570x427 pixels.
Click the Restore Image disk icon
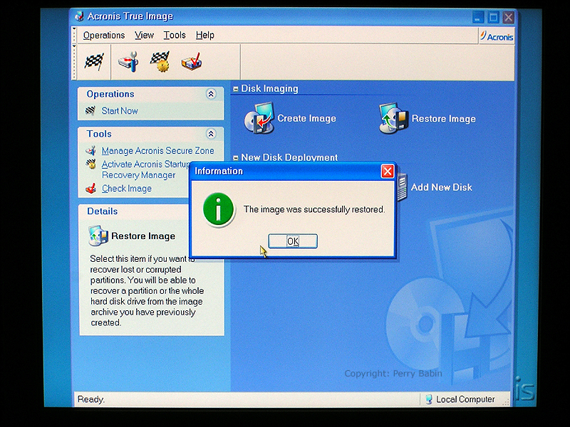click(393, 118)
